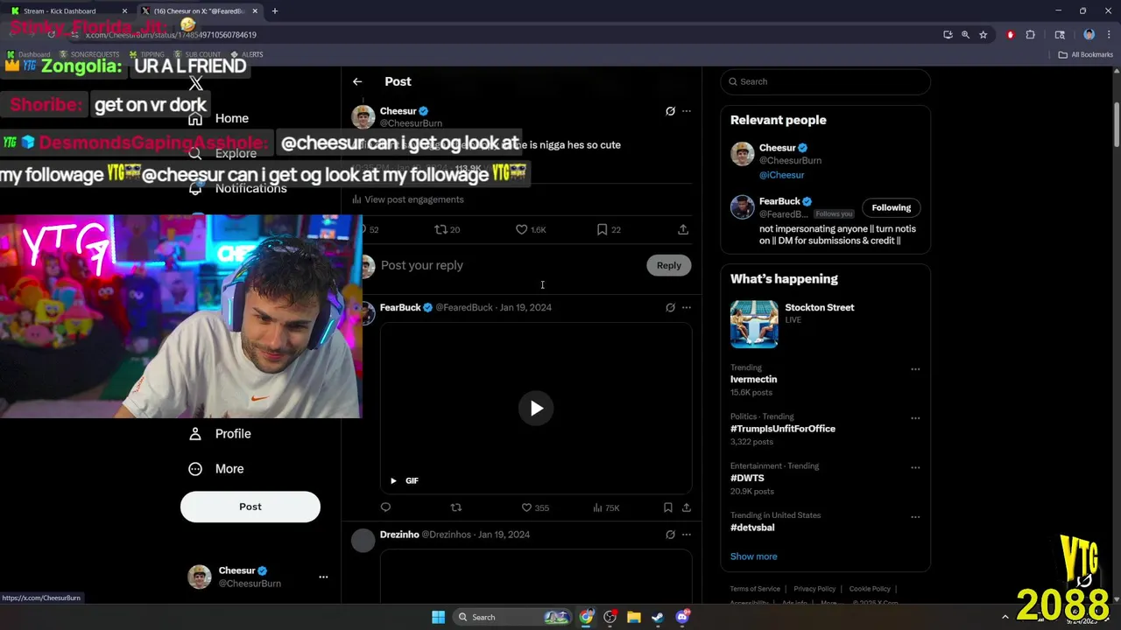Click Following button for FearBuck
This screenshot has width=1121, height=630.
coord(891,207)
